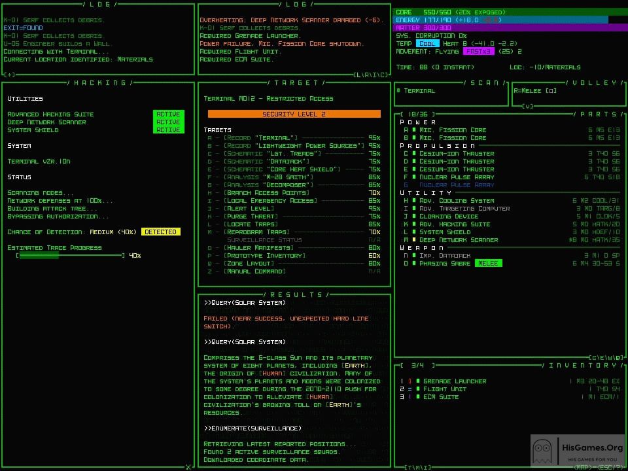Click status square beside Imp. Datajack
Screen dimensions: 628x471
pyautogui.click(x=413, y=256)
